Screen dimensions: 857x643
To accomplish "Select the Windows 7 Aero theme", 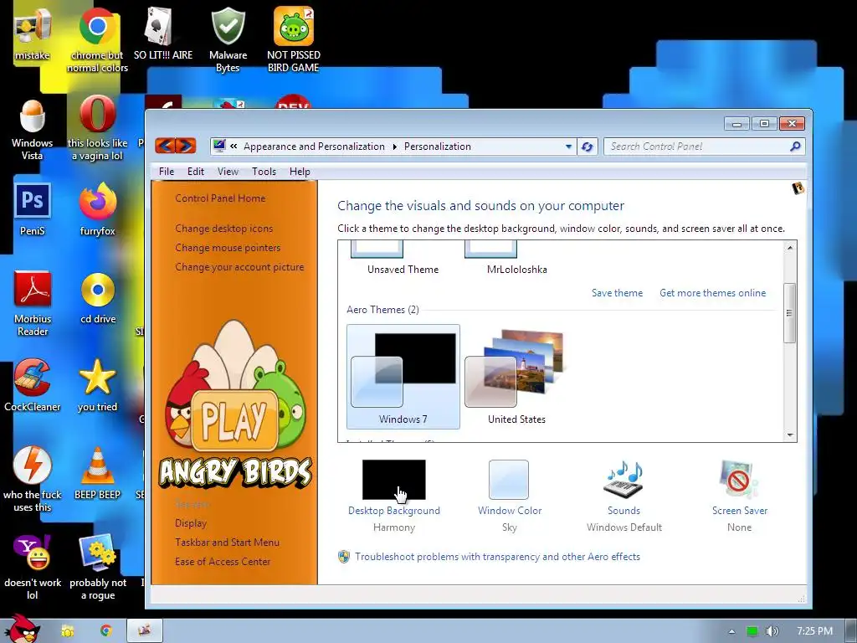I will click(x=403, y=376).
